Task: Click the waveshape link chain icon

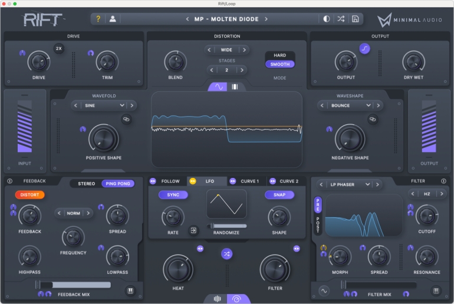Action: [373, 119]
